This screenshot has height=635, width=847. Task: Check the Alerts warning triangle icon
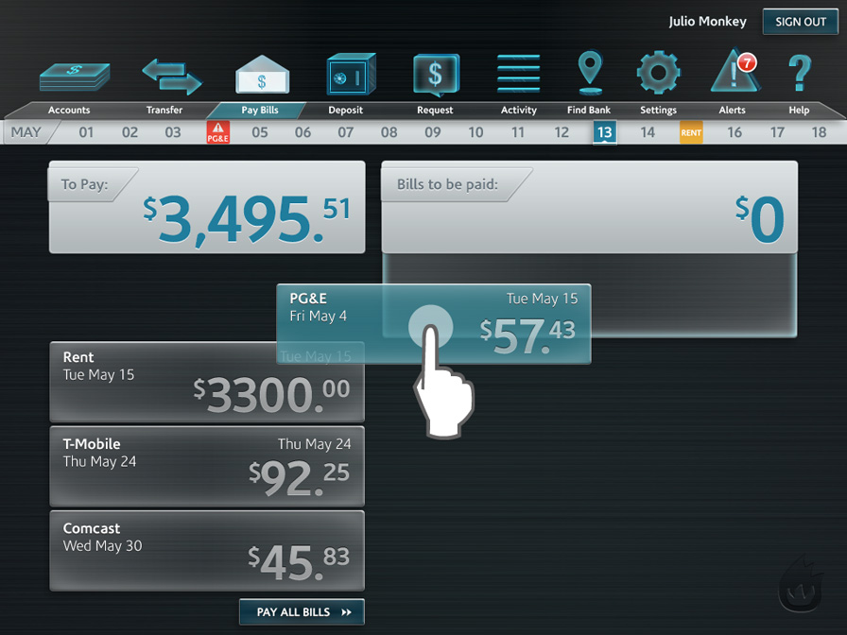click(735, 74)
